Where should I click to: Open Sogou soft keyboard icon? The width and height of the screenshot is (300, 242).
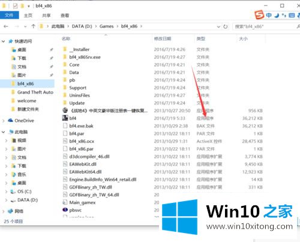pyautogui.click(x=292, y=15)
